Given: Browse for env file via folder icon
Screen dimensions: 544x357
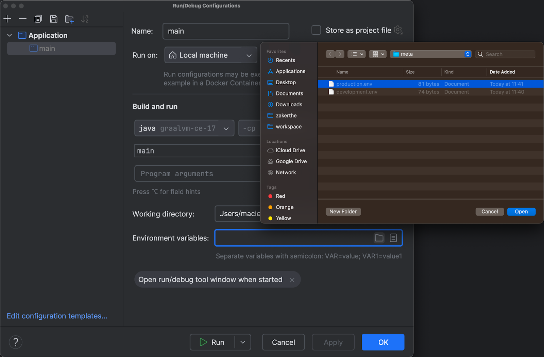Looking at the screenshot, I should pyautogui.click(x=379, y=238).
